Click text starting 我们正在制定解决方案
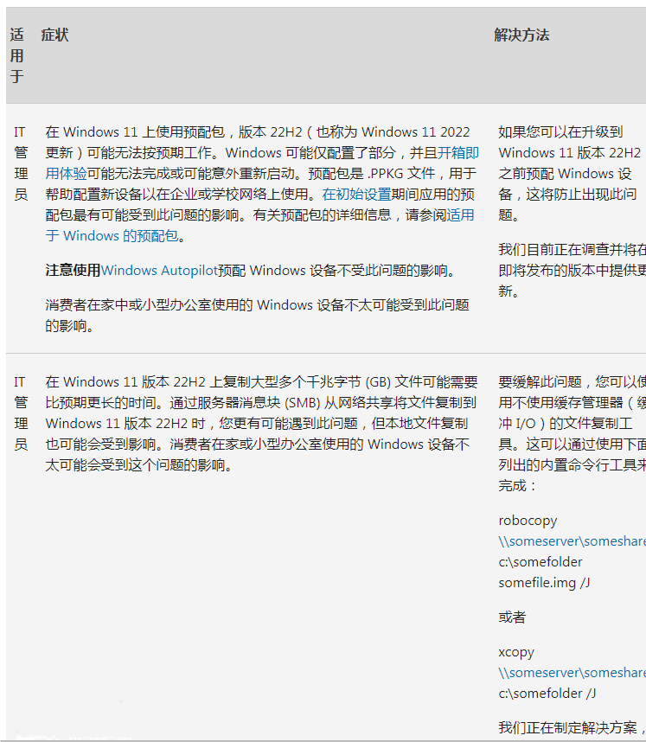Screen dimensions: 646x742 (x=572, y=728)
